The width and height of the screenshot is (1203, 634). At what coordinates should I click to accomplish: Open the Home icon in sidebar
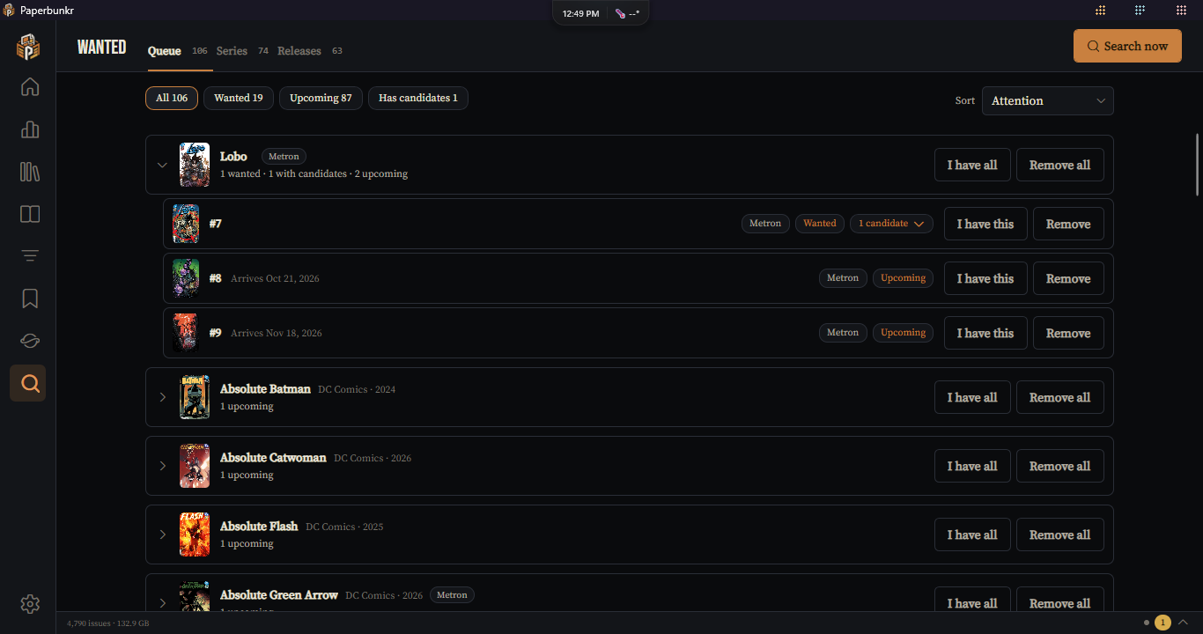[30, 86]
